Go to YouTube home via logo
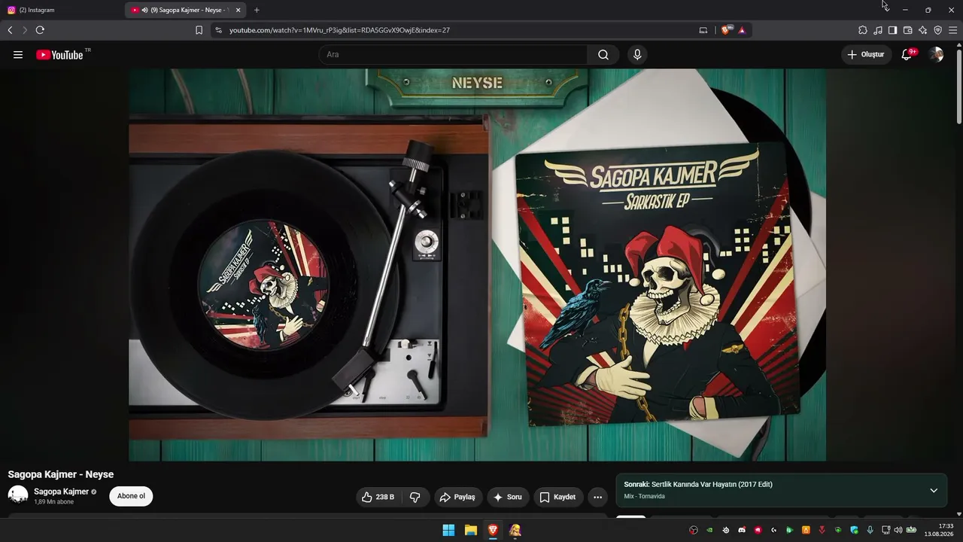The height and width of the screenshot is (542, 963). point(60,54)
